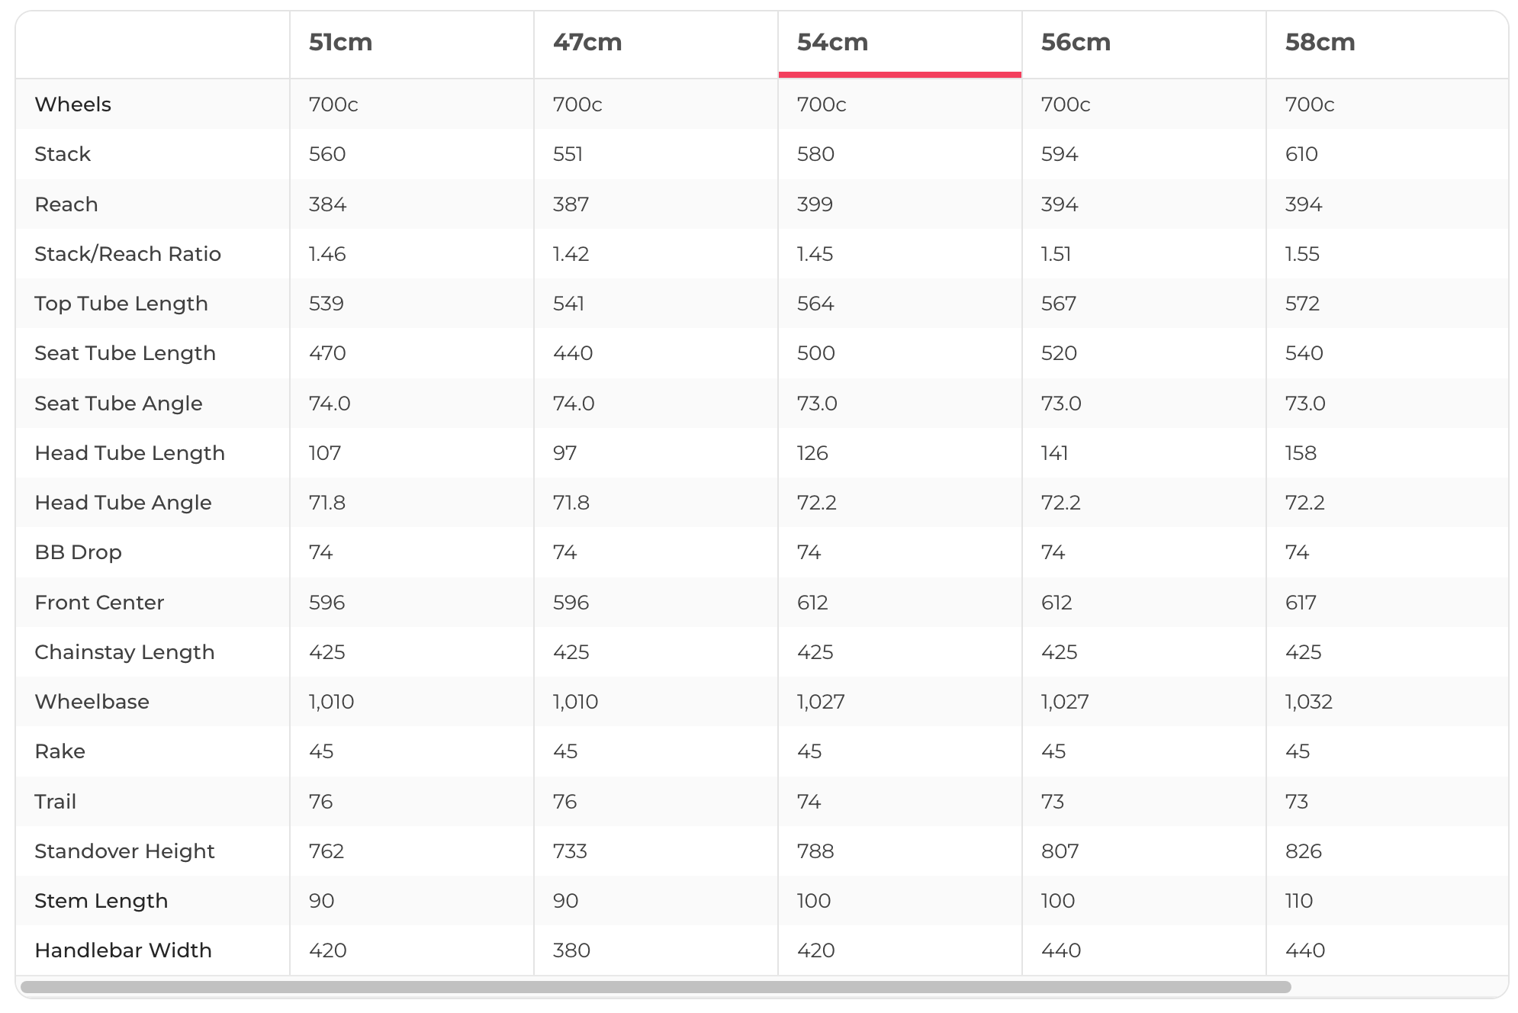Select the 51cm Seat Tube Length value 470
The width and height of the screenshot is (1518, 1013).
point(327,353)
